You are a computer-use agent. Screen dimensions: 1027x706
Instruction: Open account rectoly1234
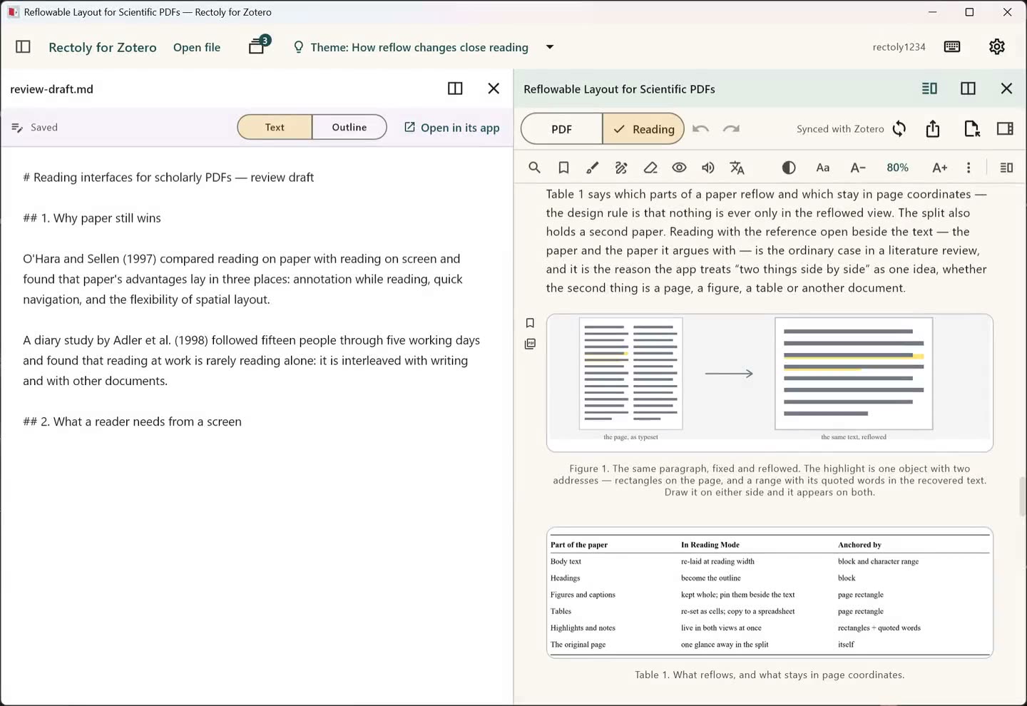[899, 47]
